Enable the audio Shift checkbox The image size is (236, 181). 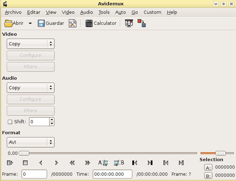coord(10,122)
